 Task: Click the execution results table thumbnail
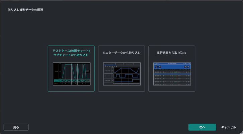point(172,74)
